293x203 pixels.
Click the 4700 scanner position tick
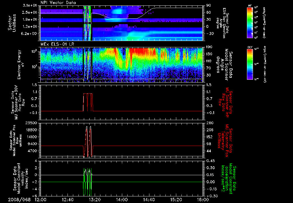[33, 151]
